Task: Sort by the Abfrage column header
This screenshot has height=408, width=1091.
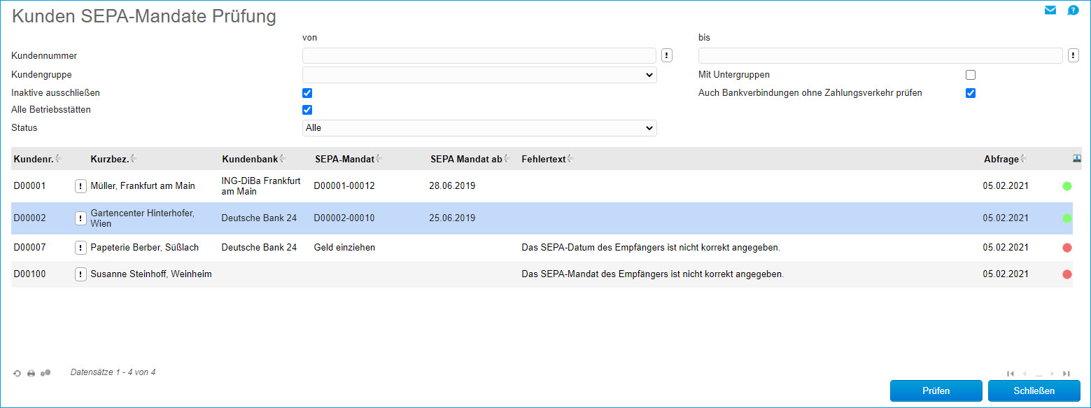Action: pos(1001,159)
